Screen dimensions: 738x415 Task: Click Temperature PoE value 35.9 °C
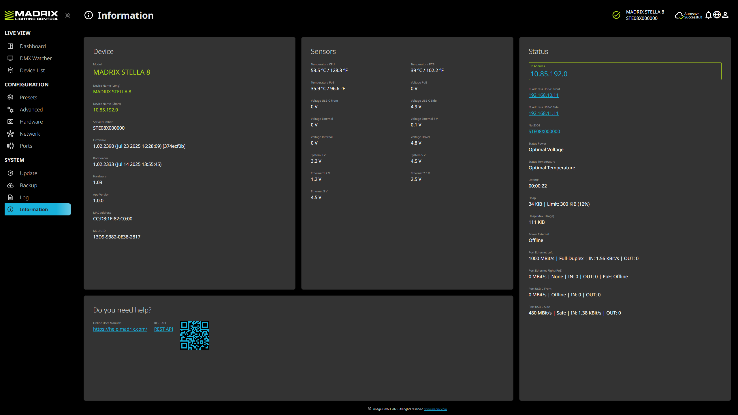[x=328, y=88]
